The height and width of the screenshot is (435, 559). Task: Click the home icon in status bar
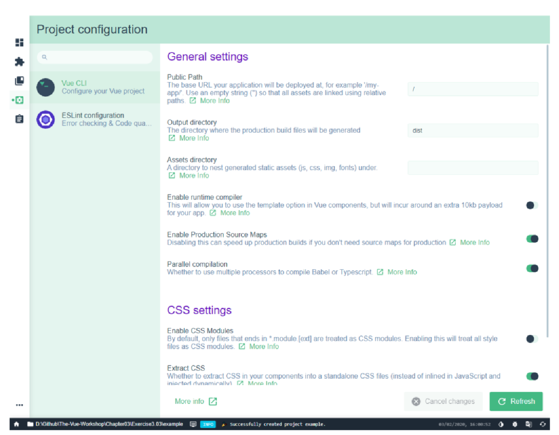[16, 424]
